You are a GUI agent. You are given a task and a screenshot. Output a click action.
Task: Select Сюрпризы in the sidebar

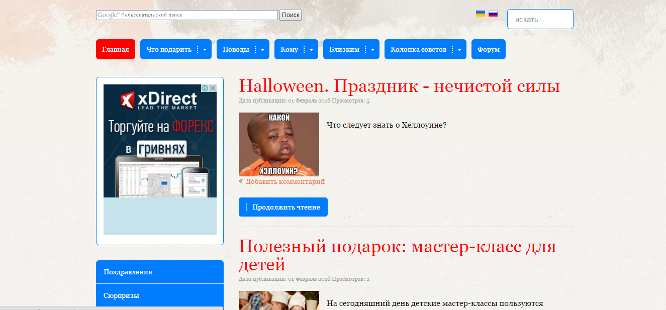pyautogui.click(x=123, y=295)
